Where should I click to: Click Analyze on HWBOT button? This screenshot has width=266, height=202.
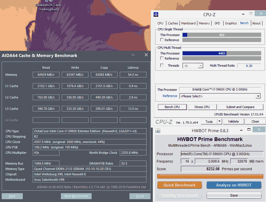[234, 185]
